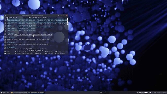
Task: Switch to SimpleScreenRecorder in the taskbar
Action: (x=19, y=93)
